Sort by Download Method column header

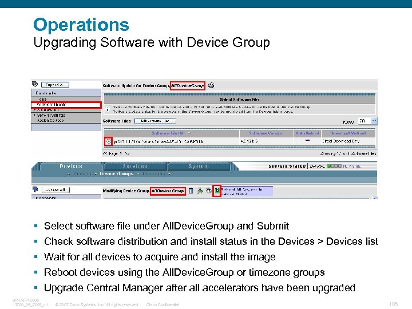click(348, 133)
